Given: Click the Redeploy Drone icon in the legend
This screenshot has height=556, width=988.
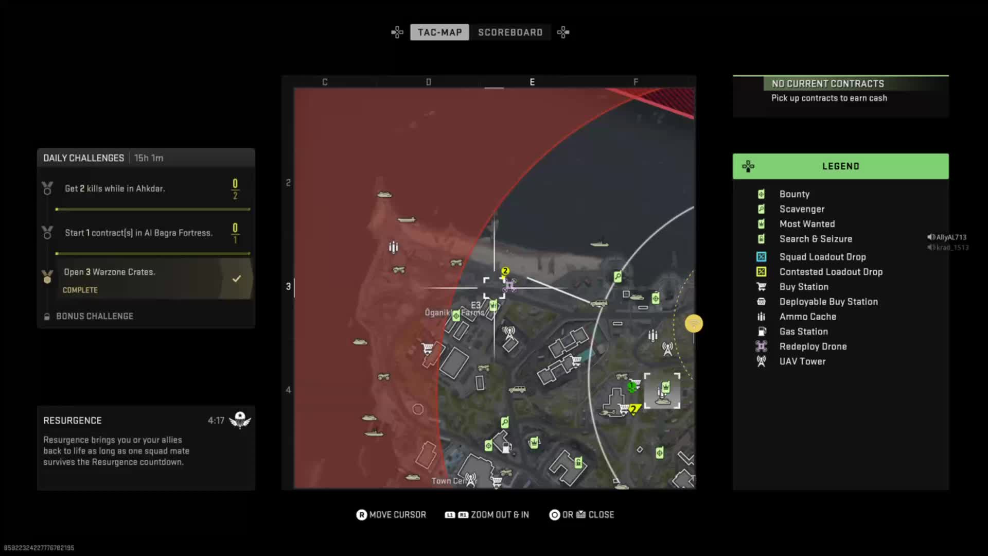Looking at the screenshot, I should pos(761,346).
